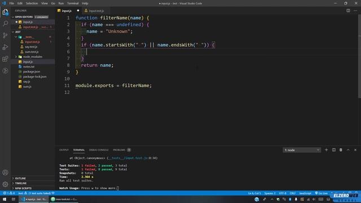This screenshot has width=361, height=203.
Task: Expand the Outline section
Action: pyautogui.click(x=33, y=178)
